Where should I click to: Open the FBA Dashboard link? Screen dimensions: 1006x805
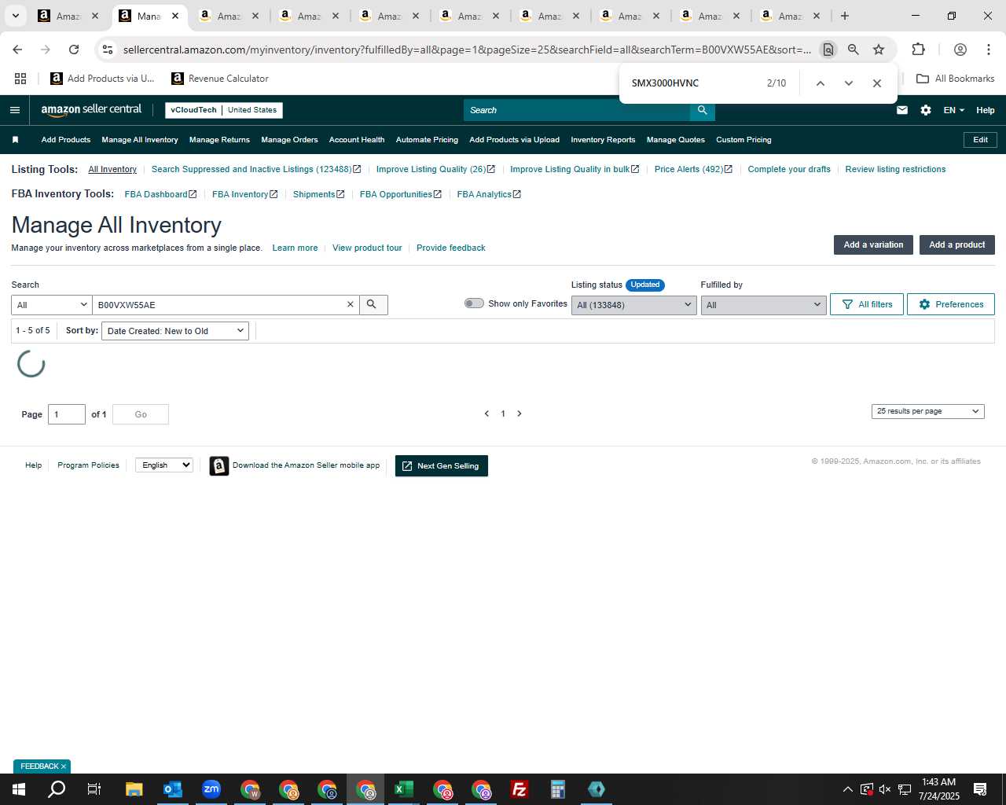click(160, 194)
